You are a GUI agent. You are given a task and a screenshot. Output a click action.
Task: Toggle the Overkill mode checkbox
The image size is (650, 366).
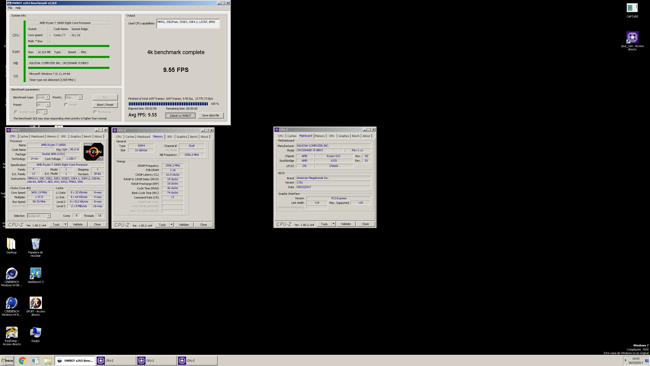(x=16, y=112)
